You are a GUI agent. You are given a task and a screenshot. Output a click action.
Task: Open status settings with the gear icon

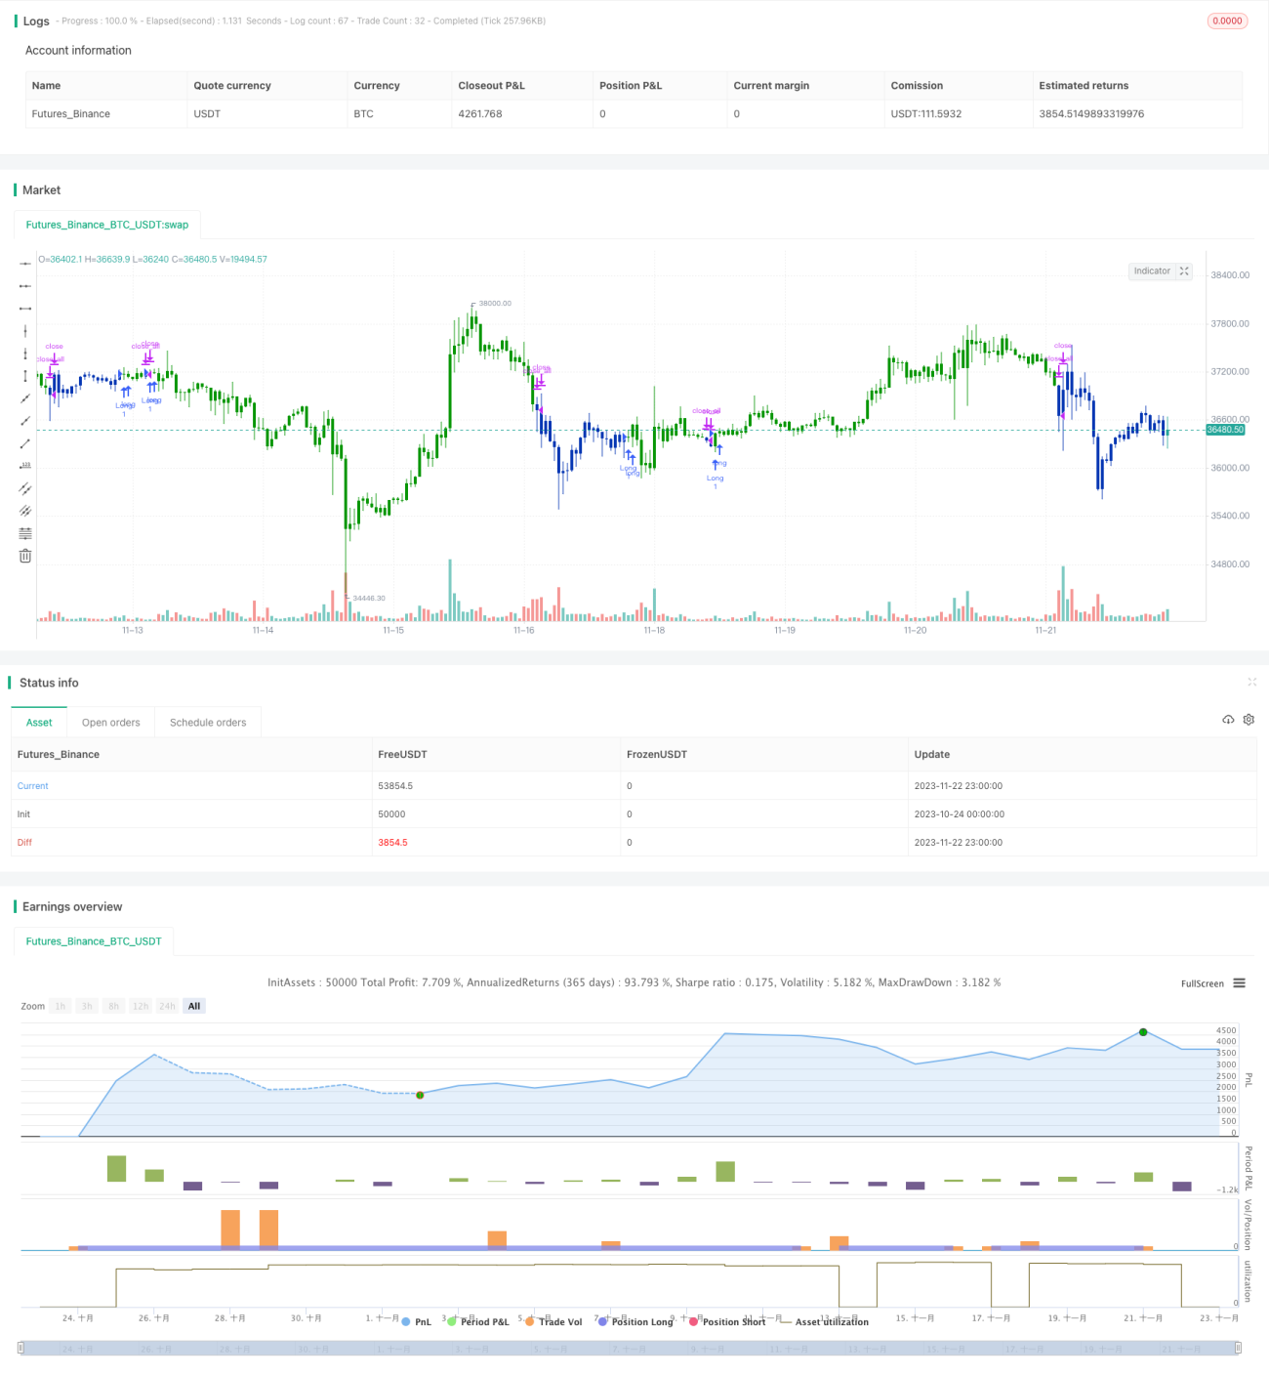click(x=1249, y=720)
